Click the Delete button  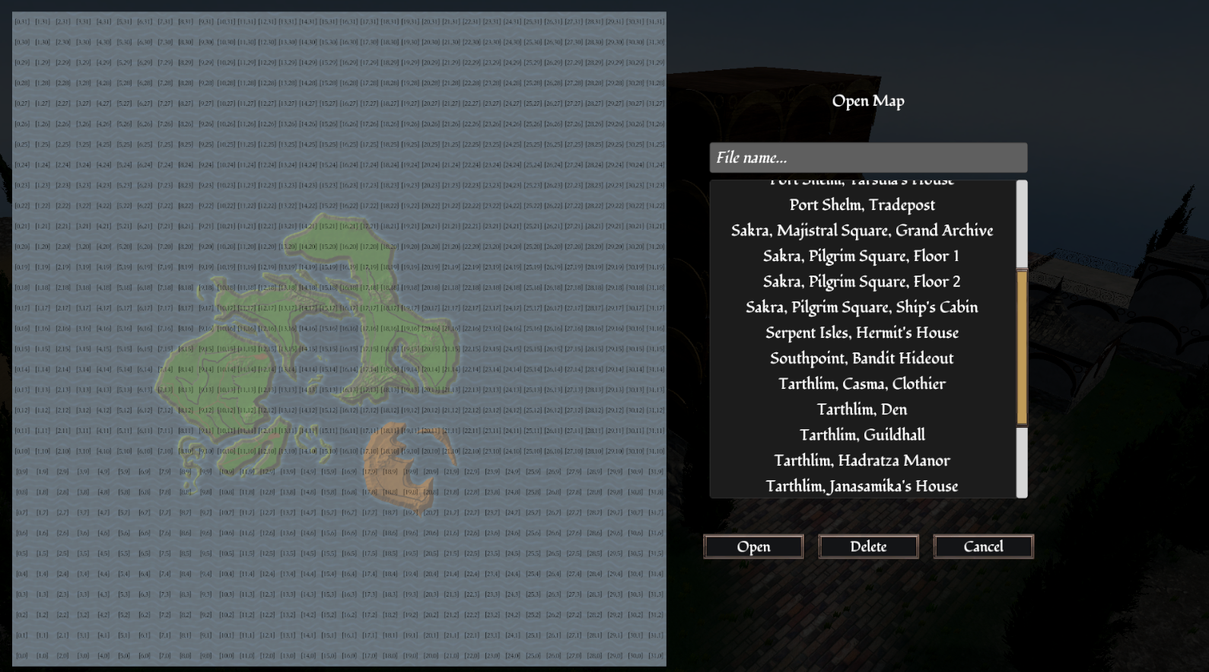868,546
